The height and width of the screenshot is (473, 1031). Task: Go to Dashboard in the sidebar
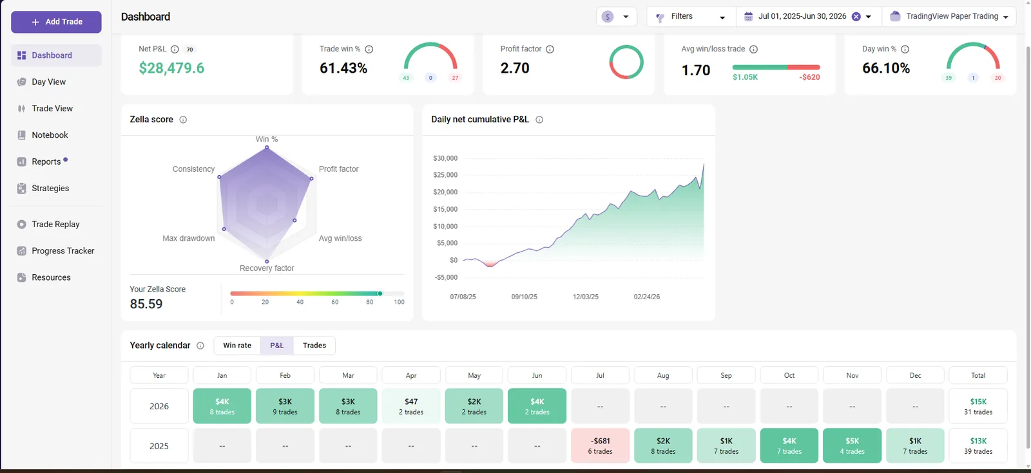click(56, 55)
